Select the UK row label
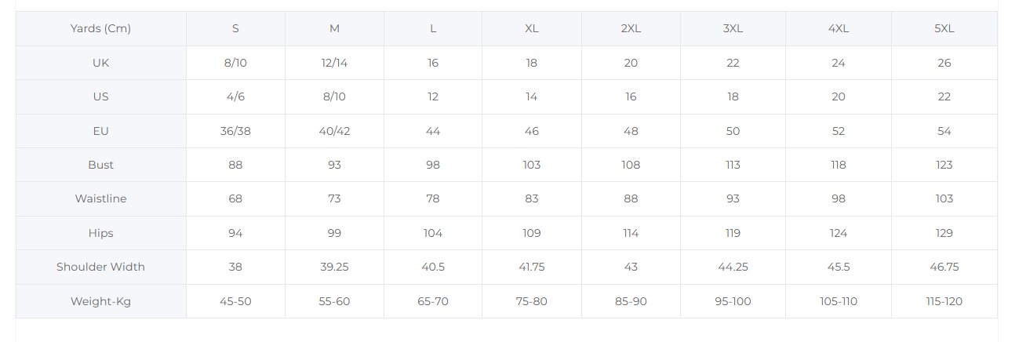Viewport: 1019px width, 342px height. coord(101,63)
